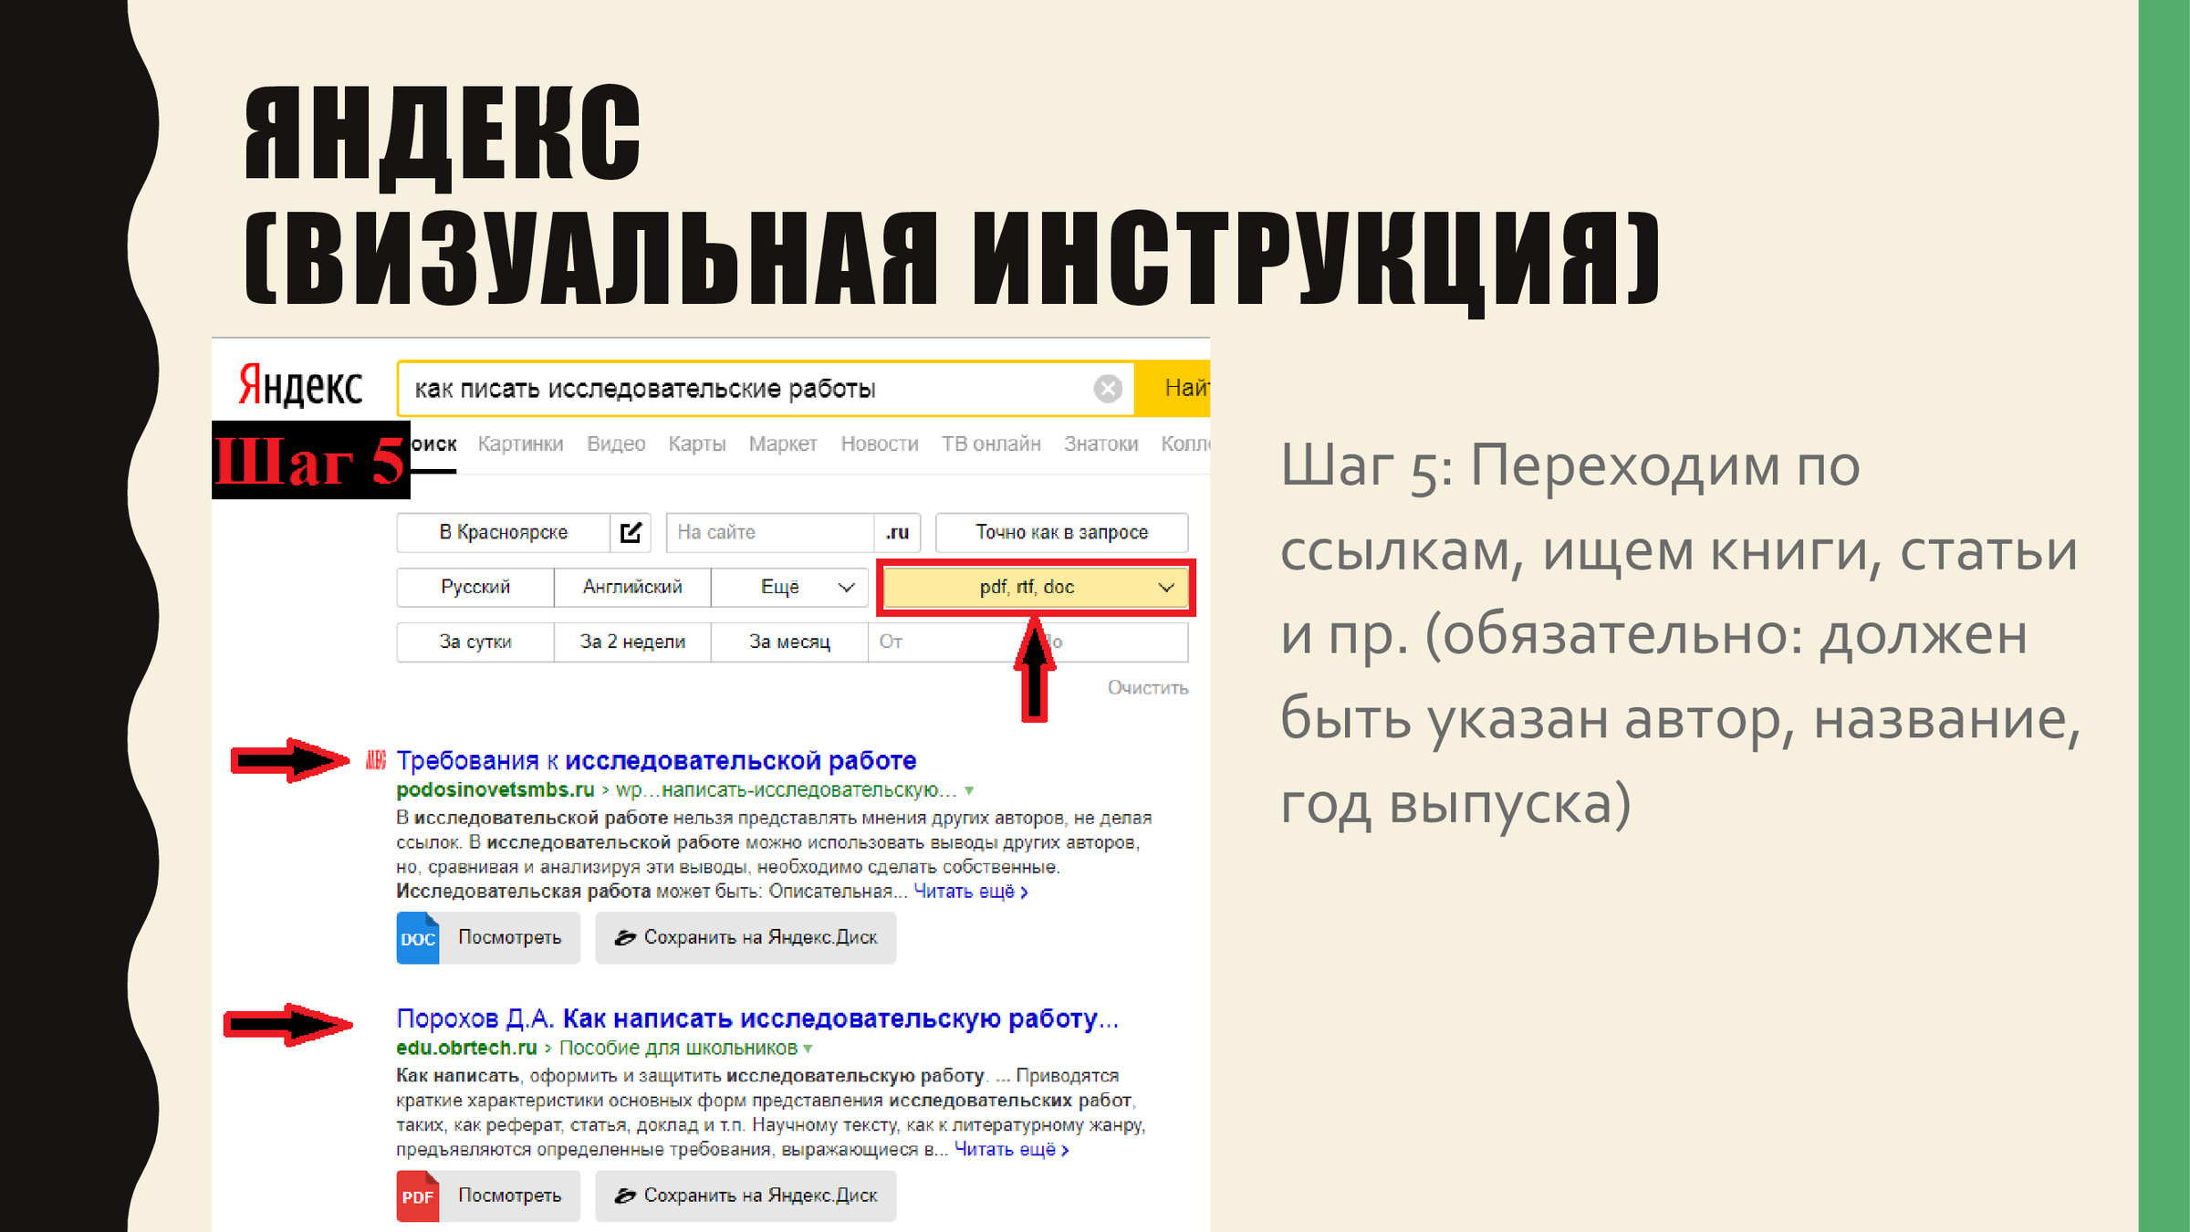Screen dimensions: 2190x1232
Task: Click the Yandex logo
Action: pos(300,385)
